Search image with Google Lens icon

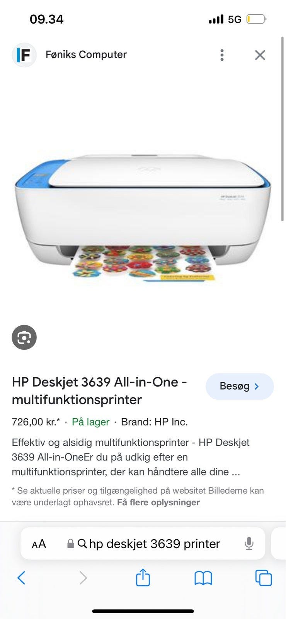point(24,337)
